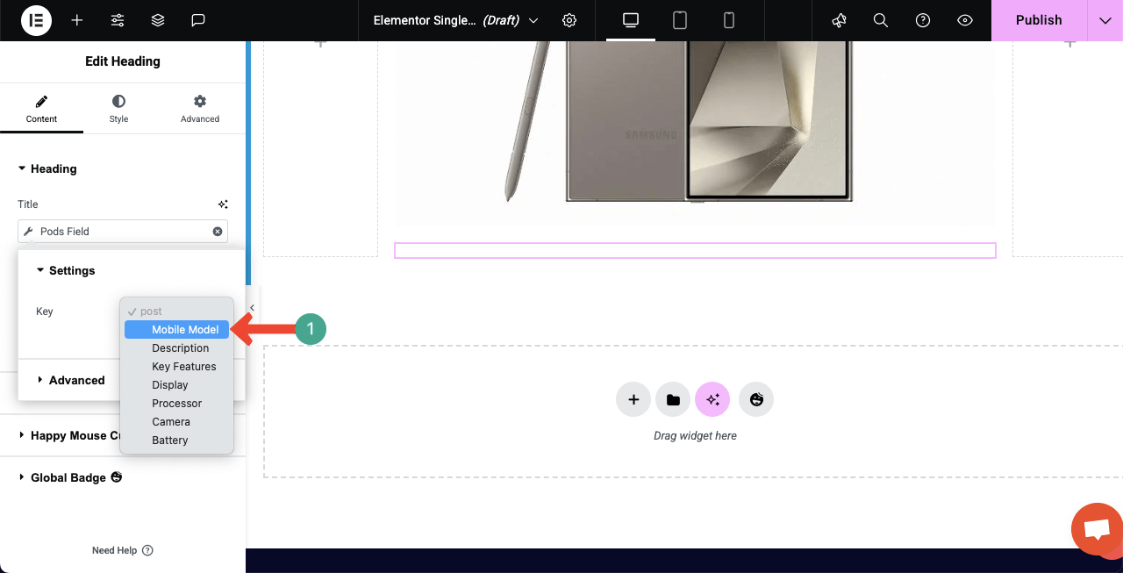Open the Publish options arrow

click(x=1105, y=20)
